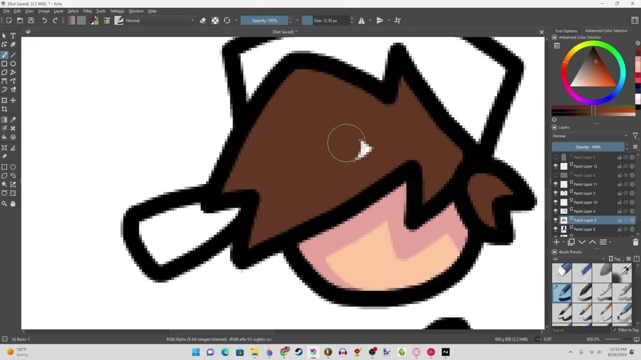The image size is (641, 360).
Task: Show Paint Layer 6
Action: [555, 175]
